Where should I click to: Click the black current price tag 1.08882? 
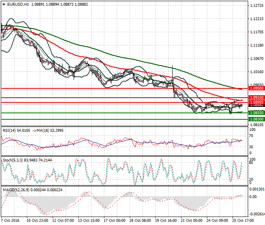point(255,106)
